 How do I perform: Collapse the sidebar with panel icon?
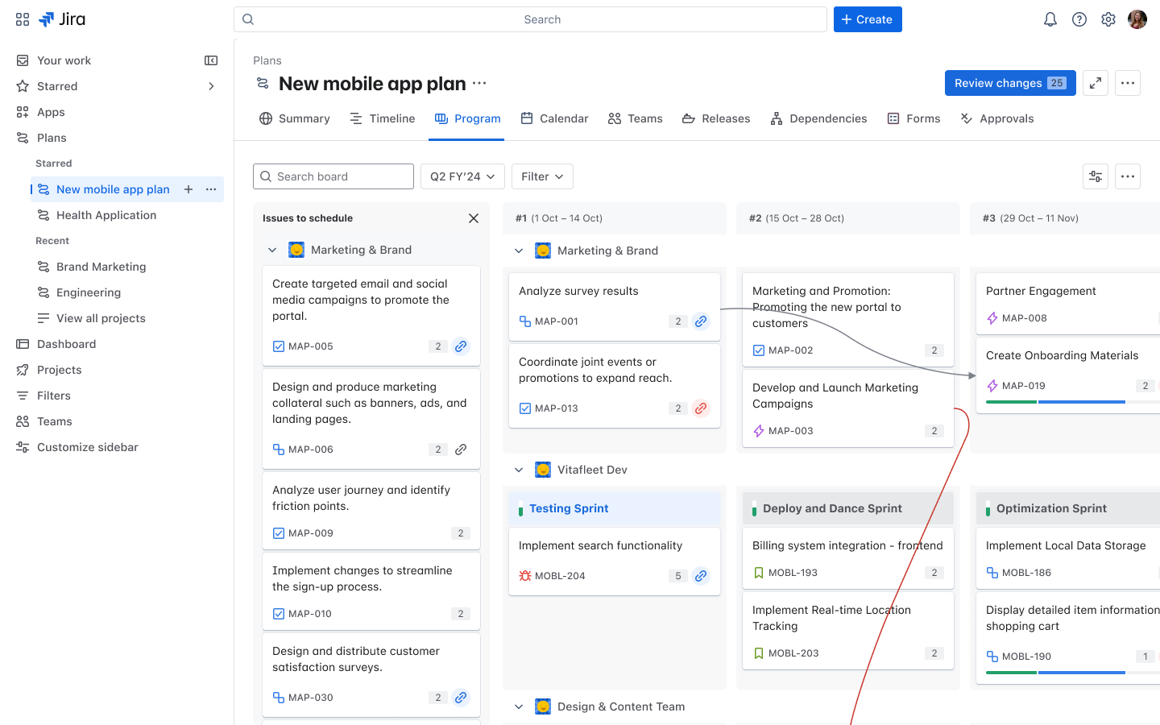211,60
